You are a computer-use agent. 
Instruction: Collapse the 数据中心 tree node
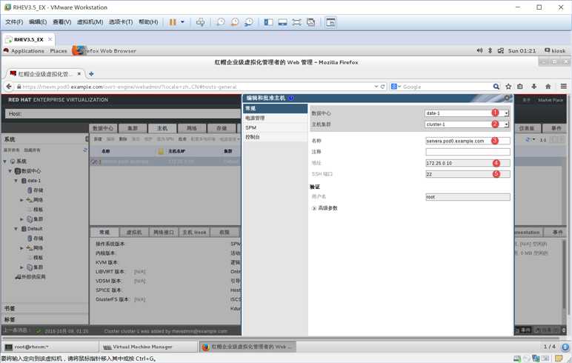click(10, 170)
